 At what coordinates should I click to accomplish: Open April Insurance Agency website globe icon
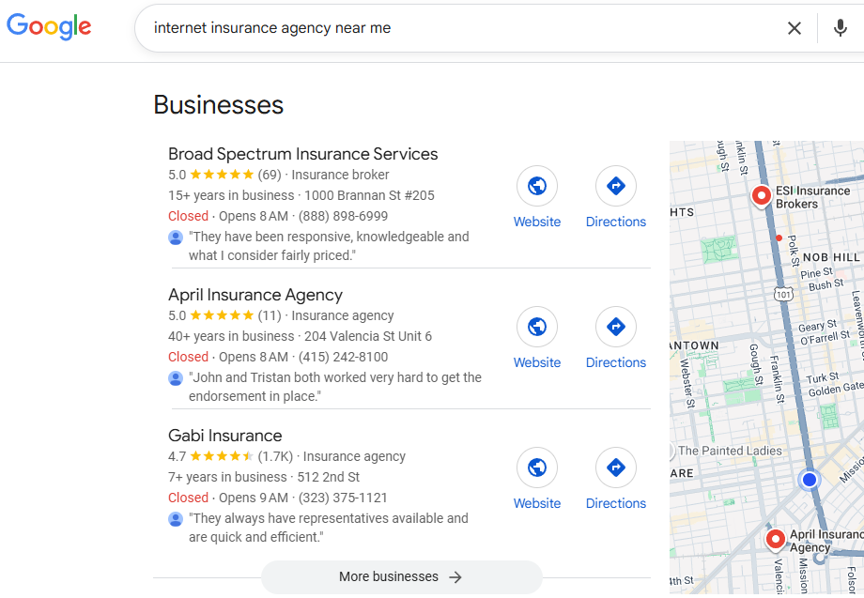(x=537, y=328)
